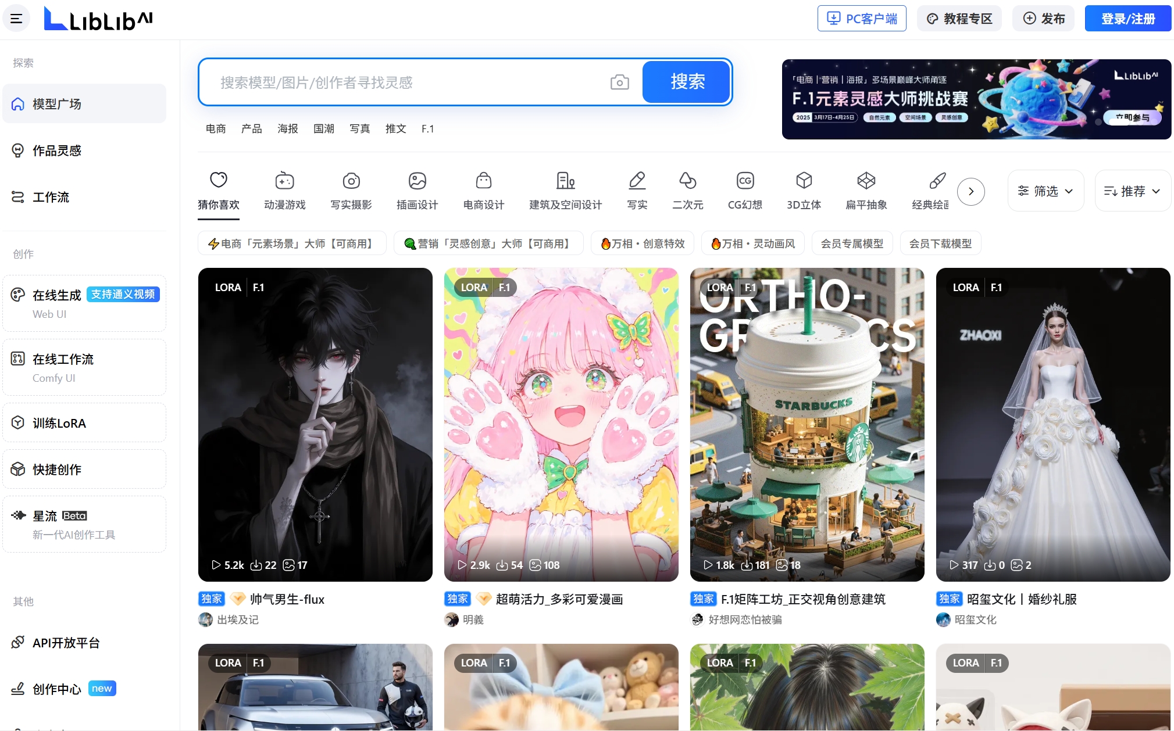The height and width of the screenshot is (731, 1174).
Task: Open the 超萌活力_多彩可爱漫画 model thumbnail
Action: [561, 425]
